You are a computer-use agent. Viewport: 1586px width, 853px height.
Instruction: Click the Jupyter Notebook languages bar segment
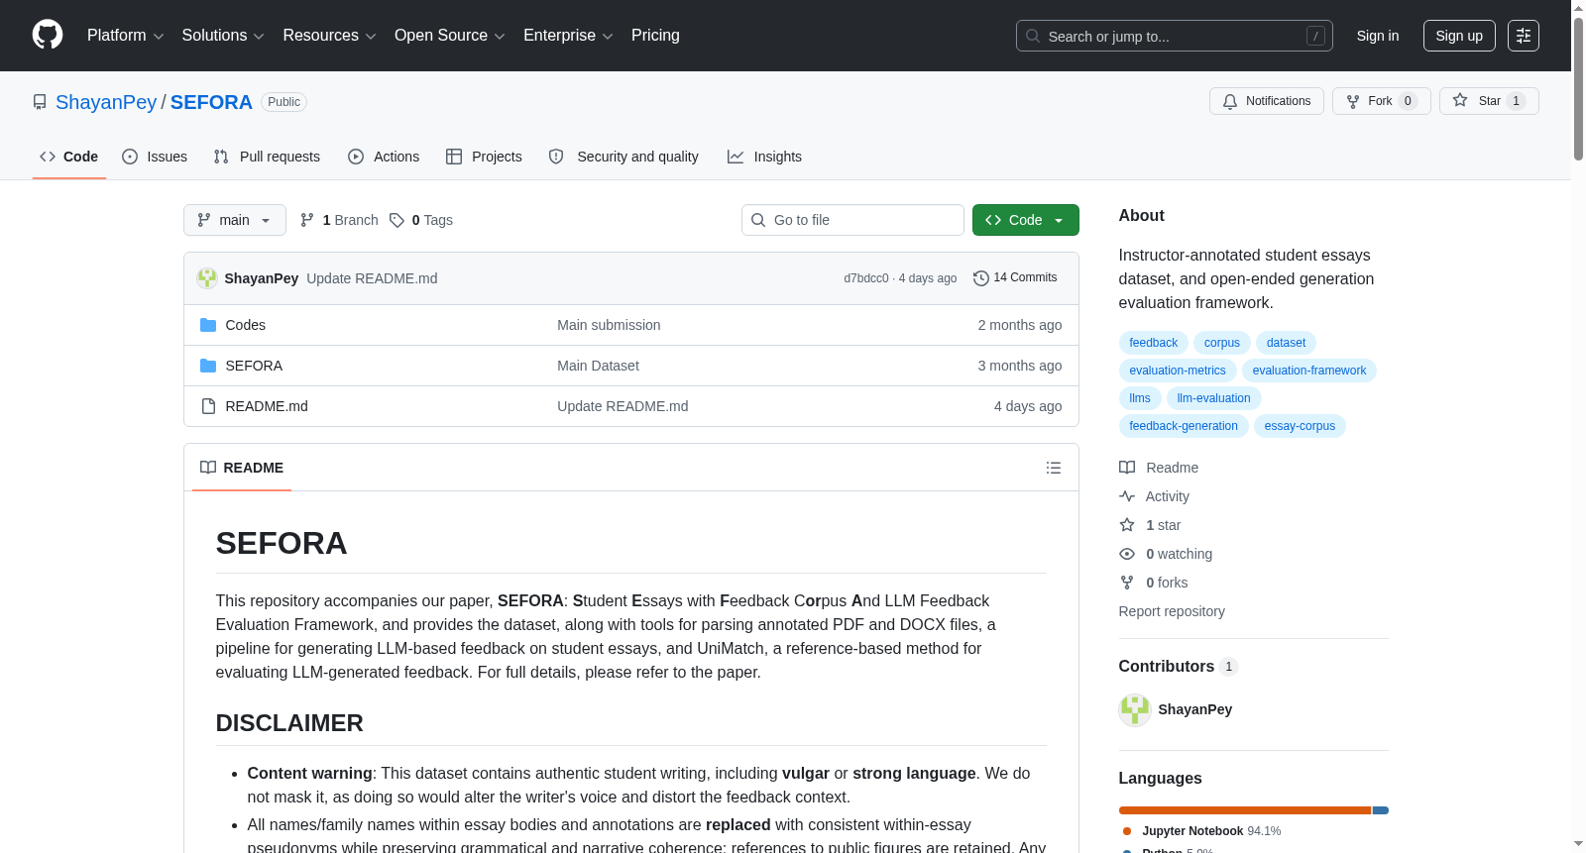tap(1245, 810)
